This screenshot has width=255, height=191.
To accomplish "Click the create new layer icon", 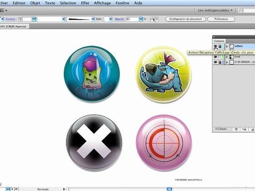I will (x=252, y=129).
